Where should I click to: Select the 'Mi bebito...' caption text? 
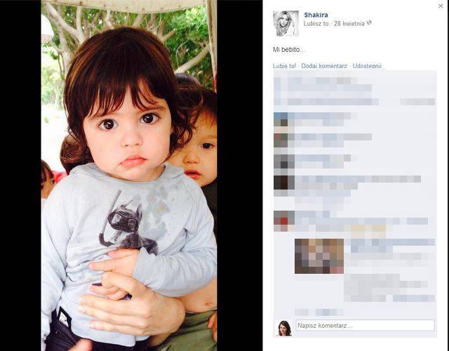click(x=289, y=50)
